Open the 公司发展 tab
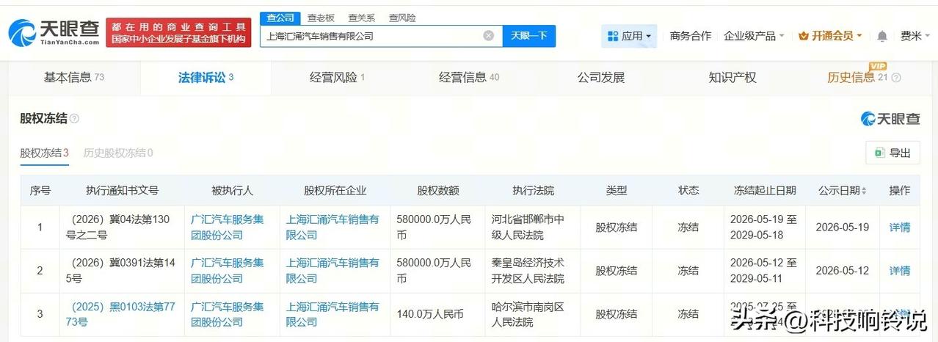938x342 pixels. tap(601, 78)
